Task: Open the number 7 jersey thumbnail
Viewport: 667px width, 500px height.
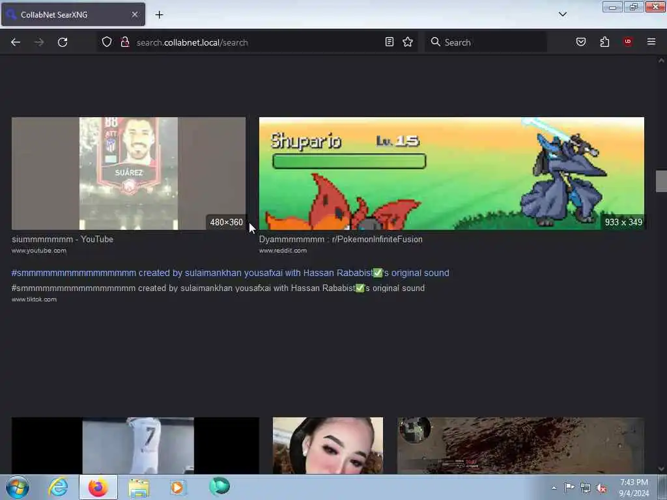Action: point(135,445)
